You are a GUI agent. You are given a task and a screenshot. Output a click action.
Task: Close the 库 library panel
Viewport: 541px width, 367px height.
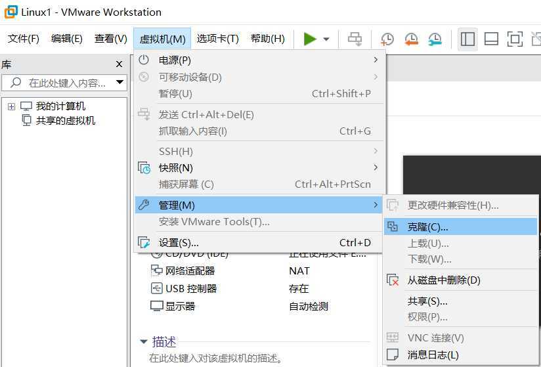[119, 64]
